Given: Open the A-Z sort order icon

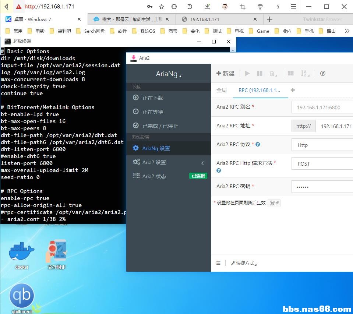Looking at the screenshot, I should [304, 74].
